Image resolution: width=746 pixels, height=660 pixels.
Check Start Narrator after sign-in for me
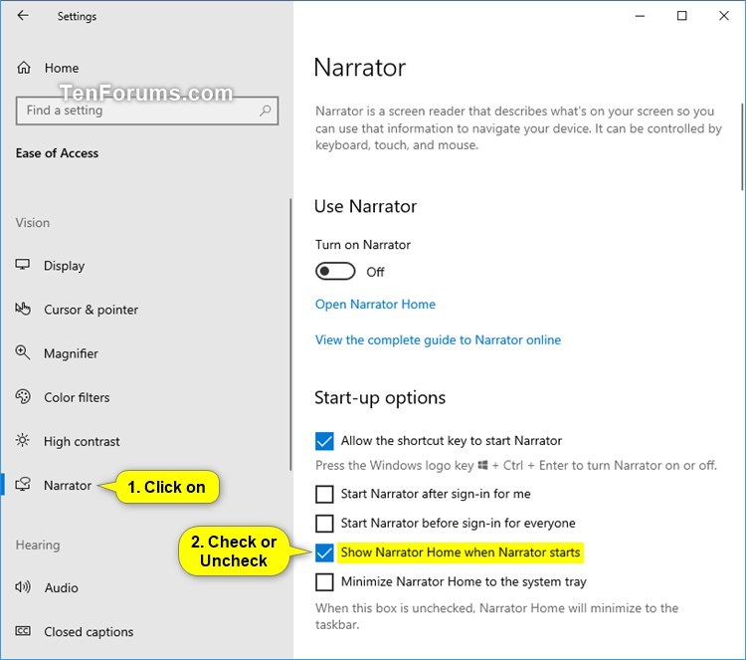324,495
